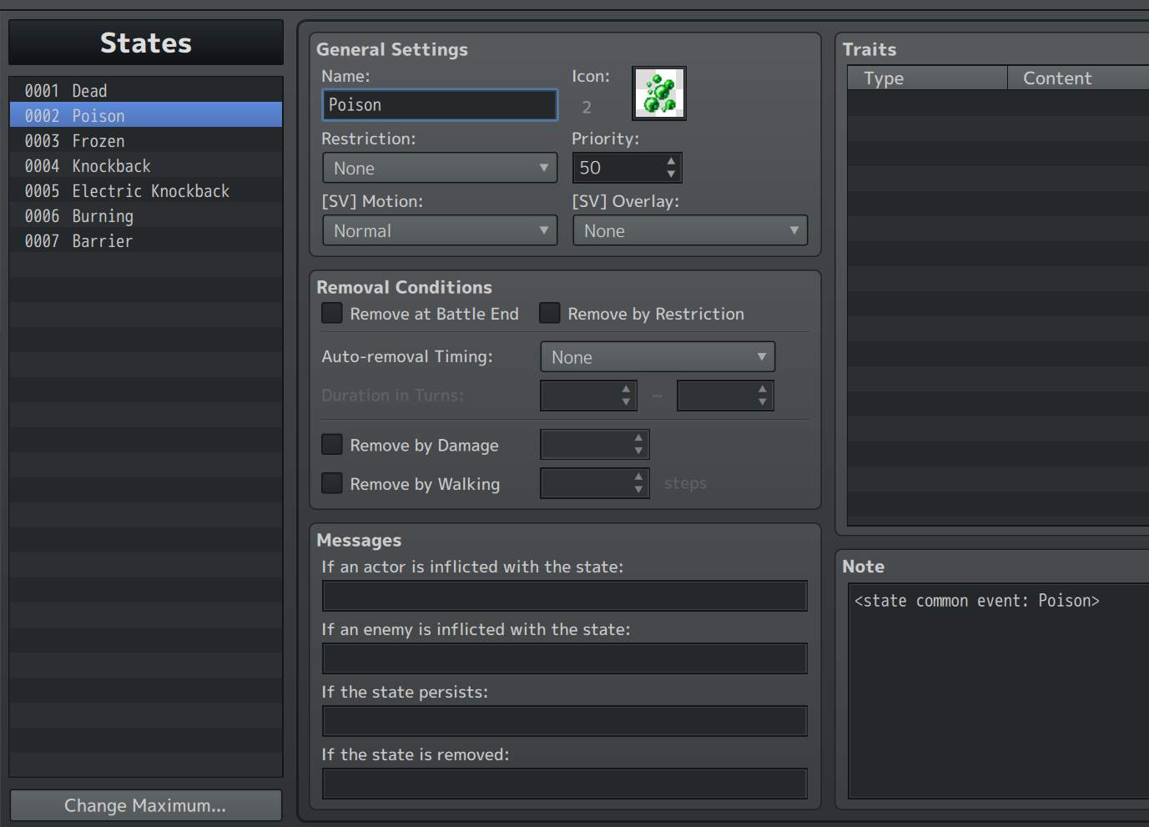Click the state persists message field
The height and width of the screenshot is (827, 1149).
pyautogui.click(x=565, y=721)
